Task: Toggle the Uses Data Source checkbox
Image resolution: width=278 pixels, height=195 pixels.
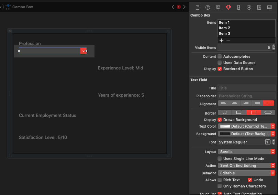Action: click(220, 63)
